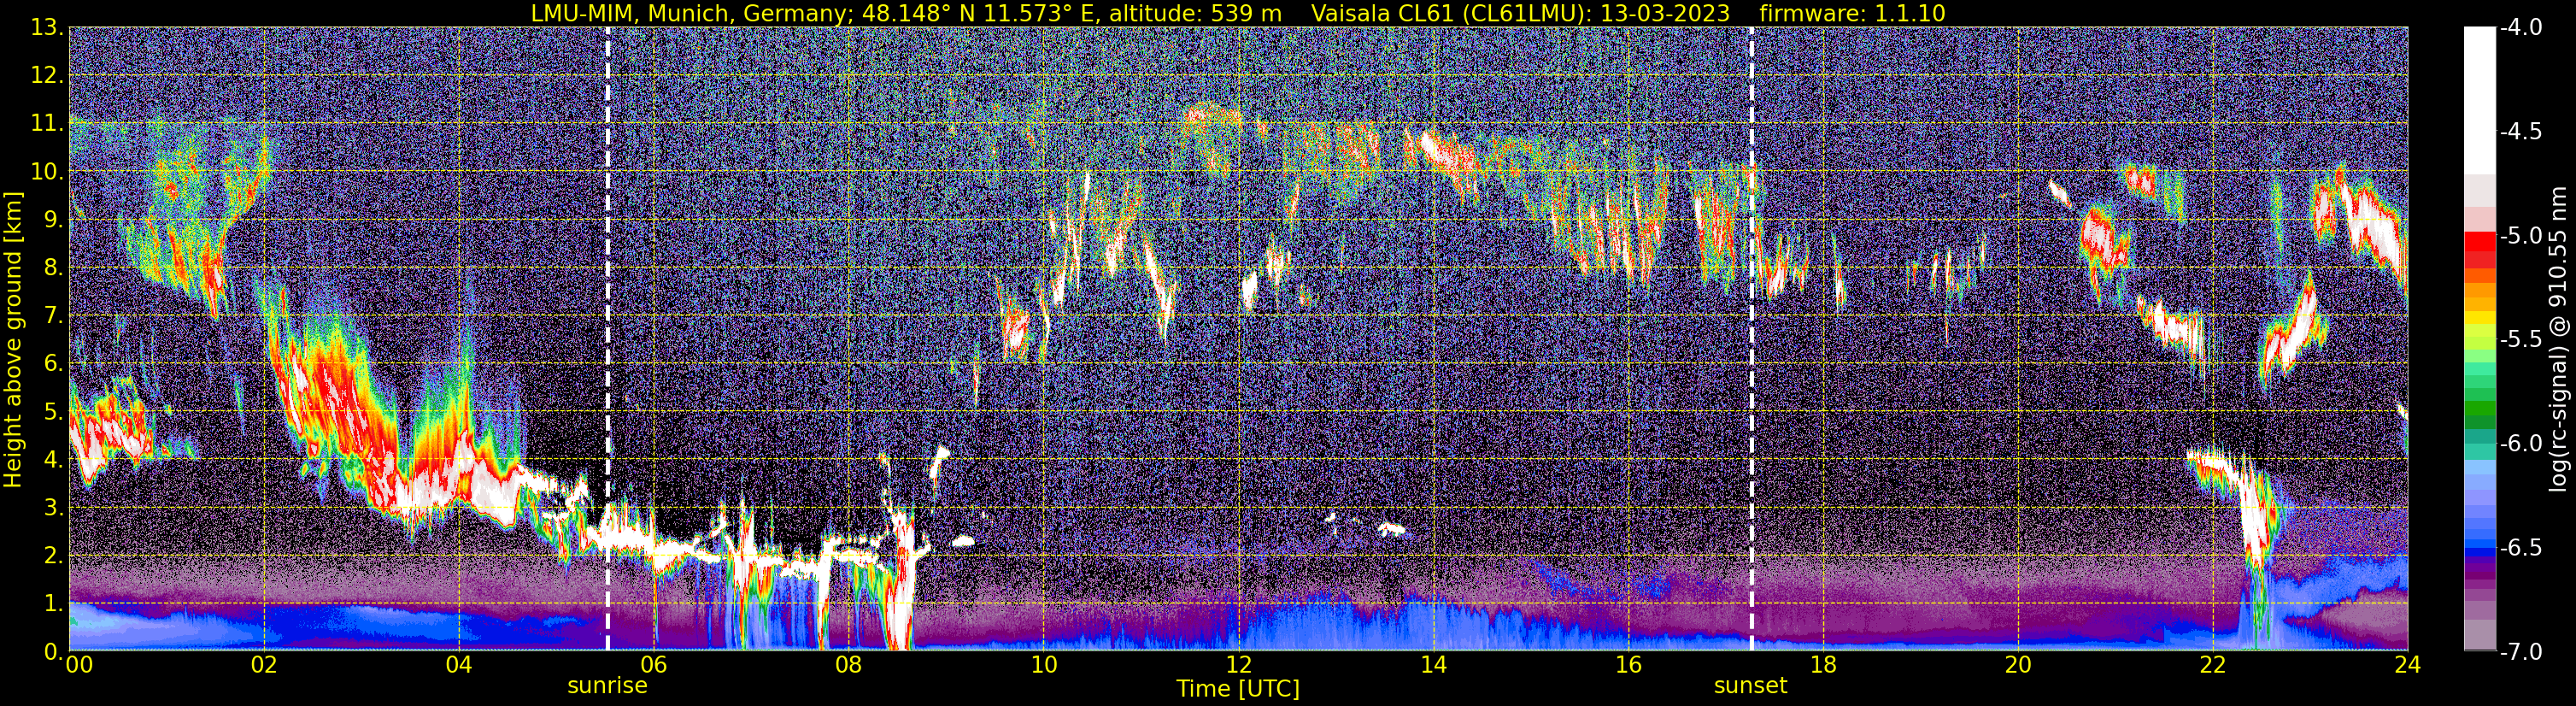
Task: Click the y-axis tick label '5.'
Action: [x=53, y=412]
